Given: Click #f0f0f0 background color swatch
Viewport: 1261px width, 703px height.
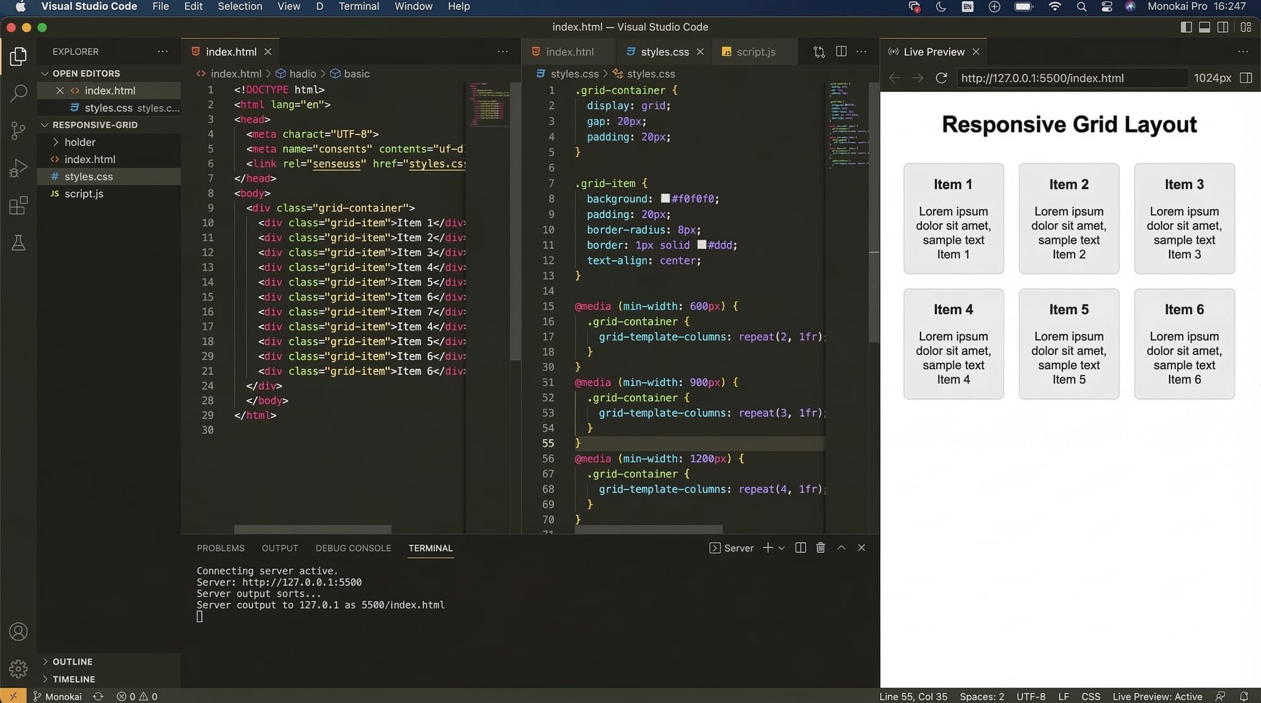Looking at the screenshot, I should [665, 198].
